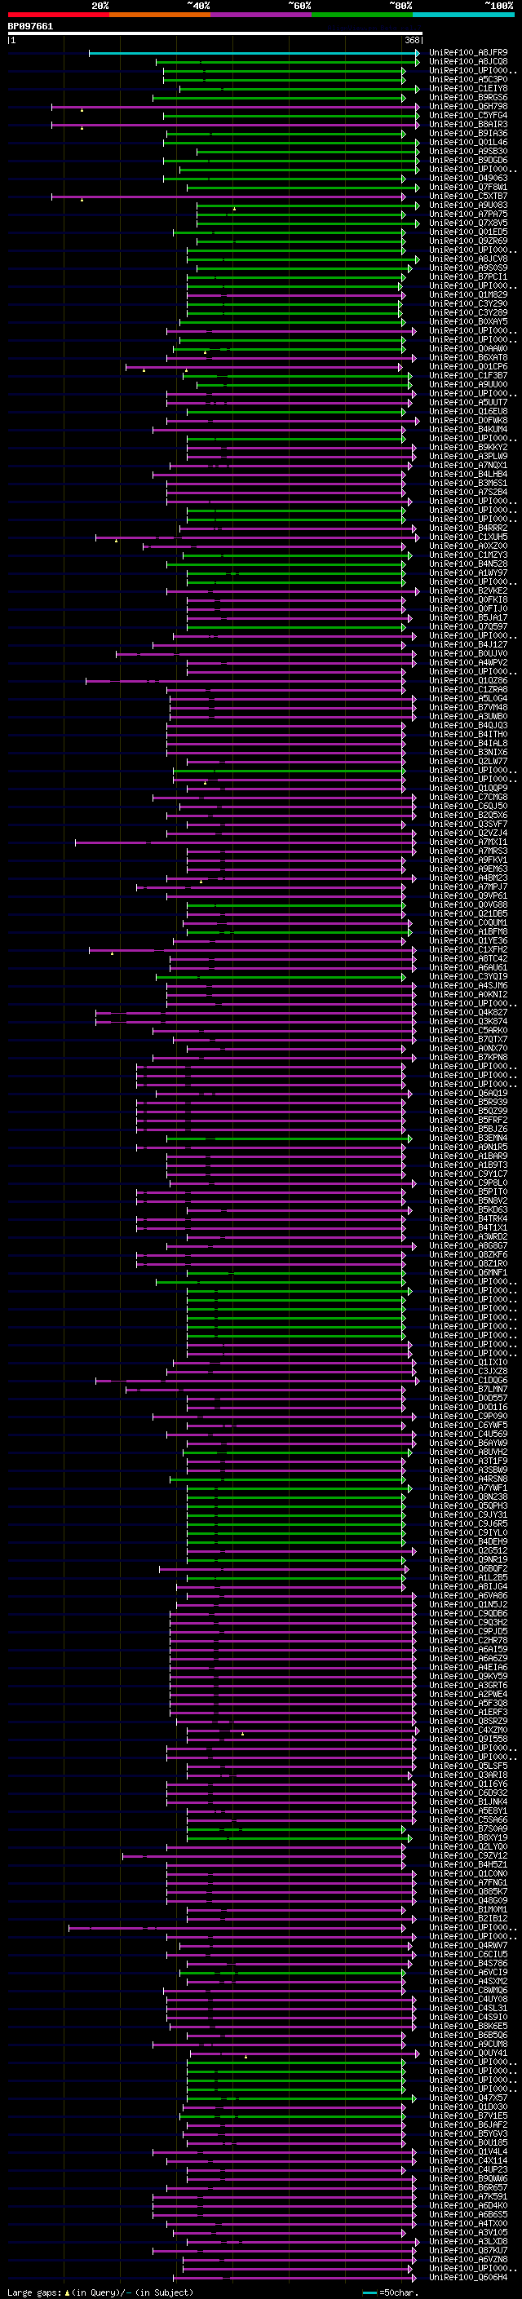This screenshot has width=522, height=2299.
Task: Select label UniRef100_B9DGD6
Action: click(x=468, y=161)
